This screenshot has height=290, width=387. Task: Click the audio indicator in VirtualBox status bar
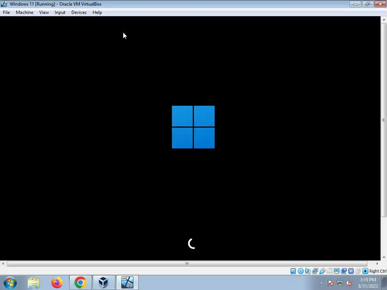coord(308,271)
